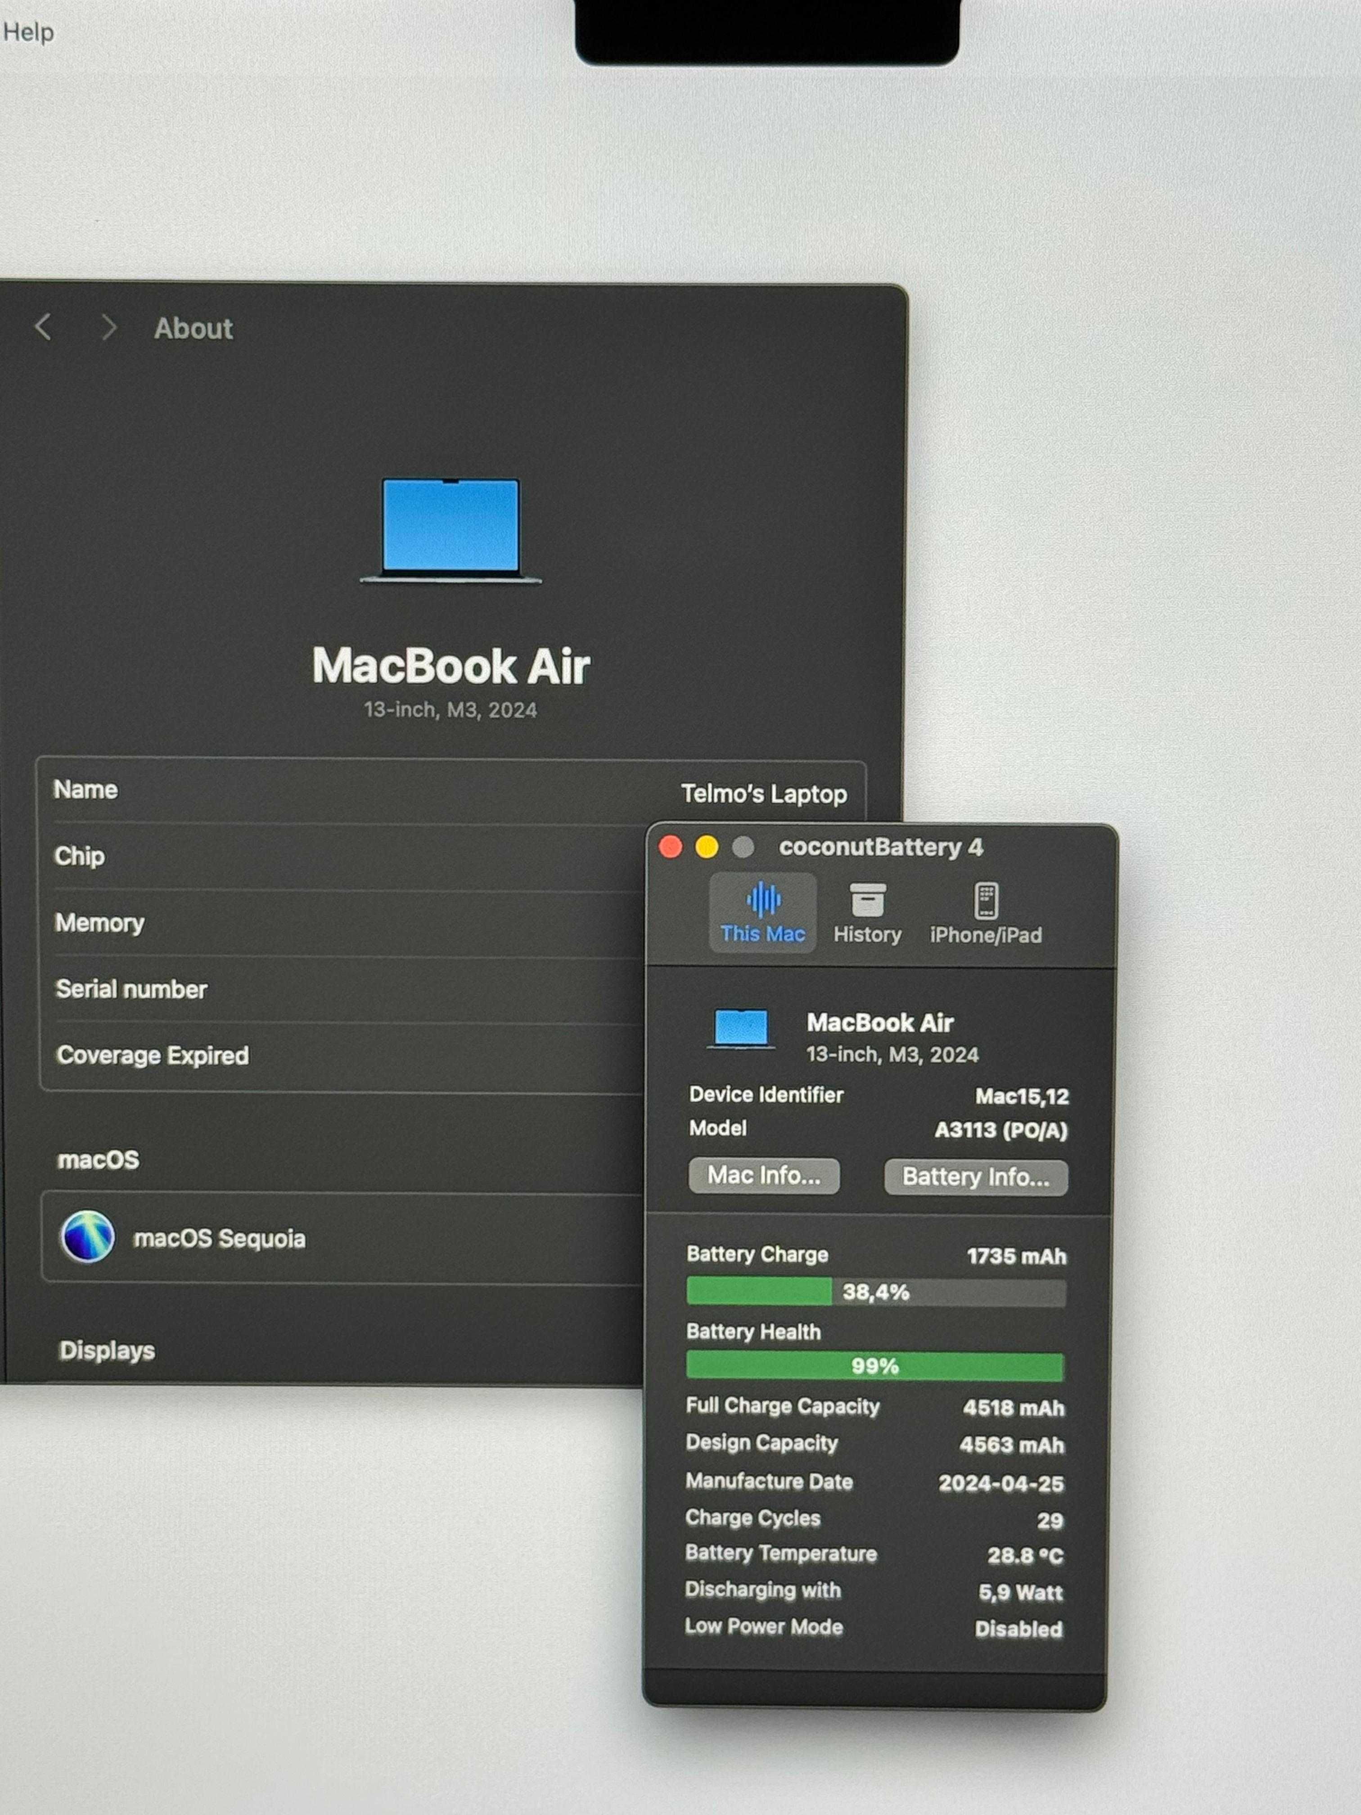Viewport: 1361px width, 1815px height.
Task: Switch to the History tab
Action: 867,913
